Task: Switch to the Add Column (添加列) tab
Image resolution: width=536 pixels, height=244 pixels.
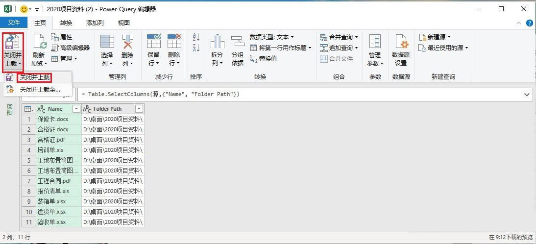Action: [x=95, y=23]
